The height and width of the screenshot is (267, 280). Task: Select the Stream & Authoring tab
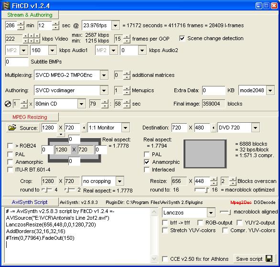pyautogui.click(x=30, y=15)
